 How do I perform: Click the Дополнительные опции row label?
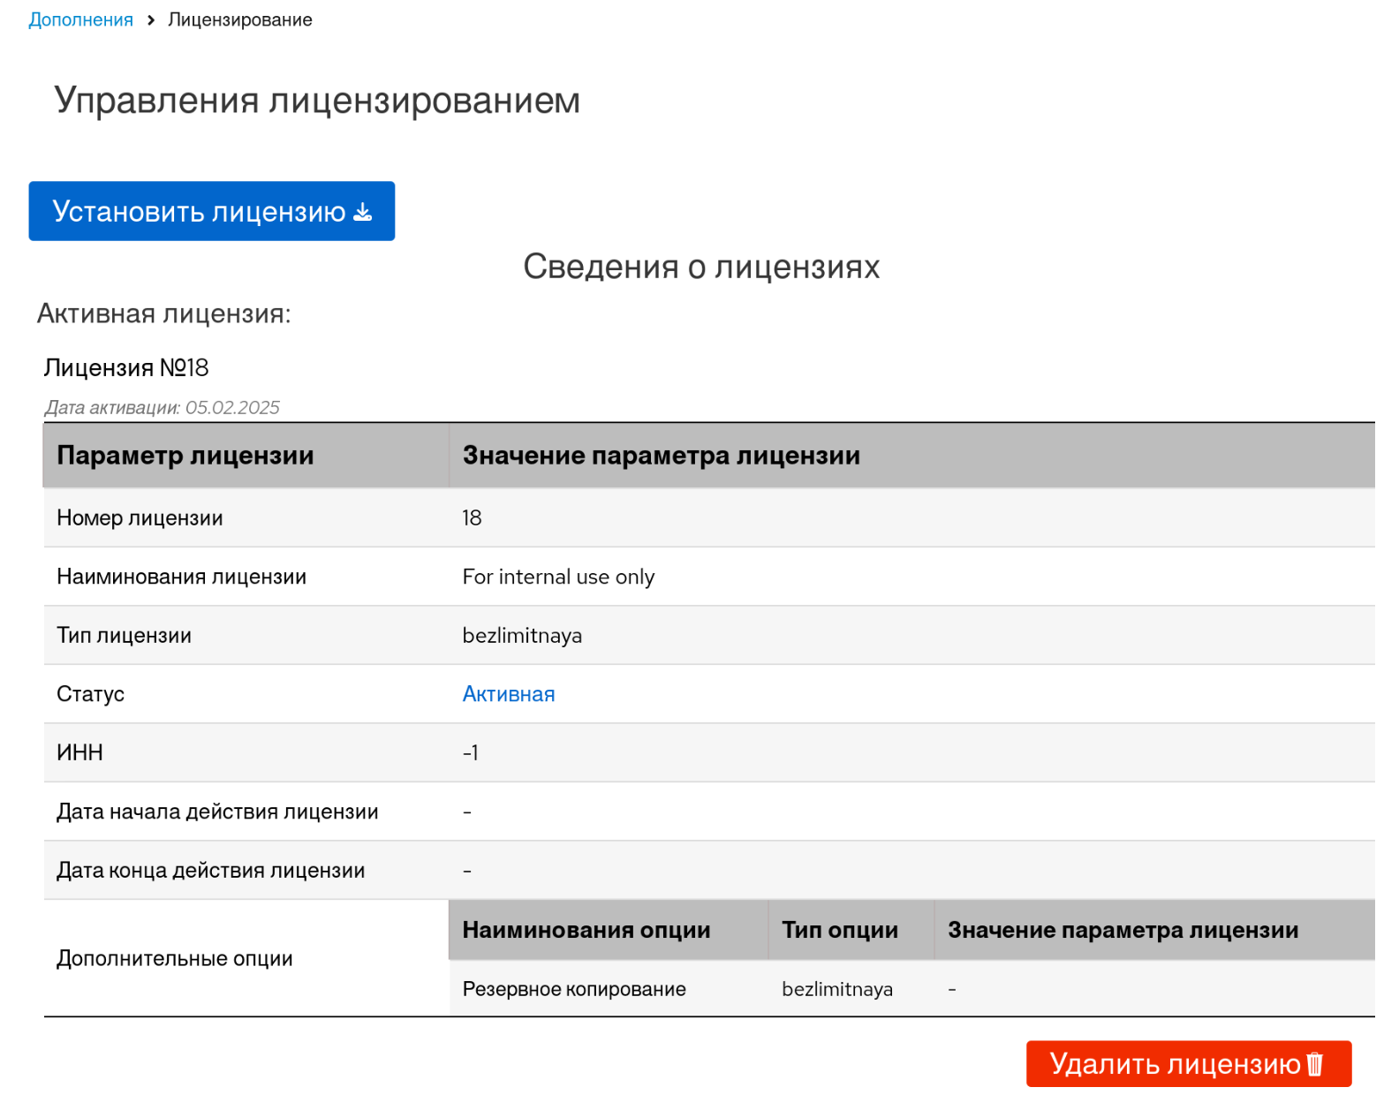coord(174,959)
